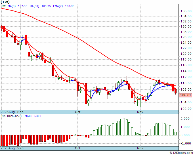
Task: Click the 130.00 price axis label
Action: pos(186,26)
